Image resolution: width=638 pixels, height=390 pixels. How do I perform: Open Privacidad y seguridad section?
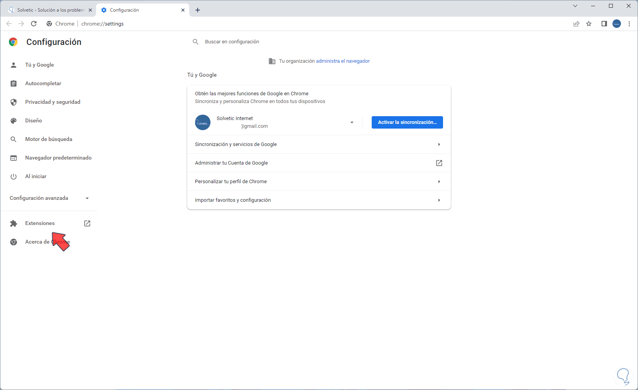53,102
